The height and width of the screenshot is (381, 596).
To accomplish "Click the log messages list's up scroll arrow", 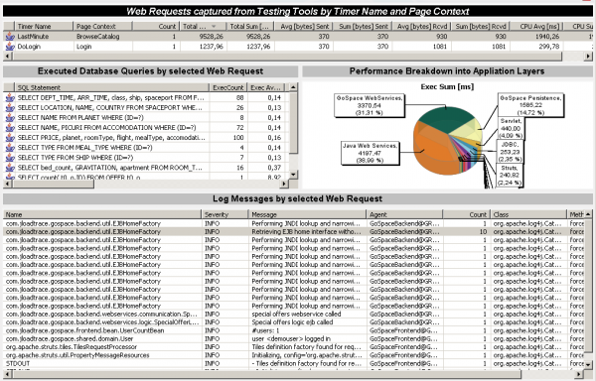I will (x=588, y=214).
